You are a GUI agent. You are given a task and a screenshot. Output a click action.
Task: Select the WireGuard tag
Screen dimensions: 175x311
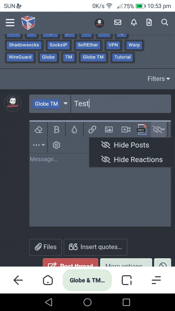coord(20,57)
